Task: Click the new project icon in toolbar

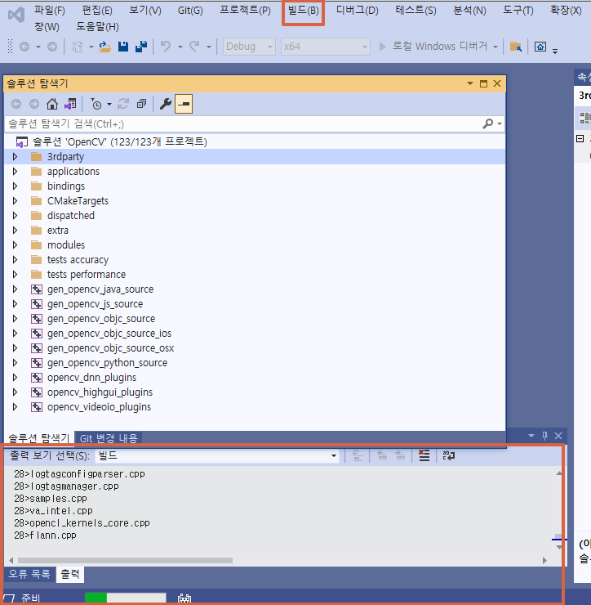Action: [x=78, y=47]
